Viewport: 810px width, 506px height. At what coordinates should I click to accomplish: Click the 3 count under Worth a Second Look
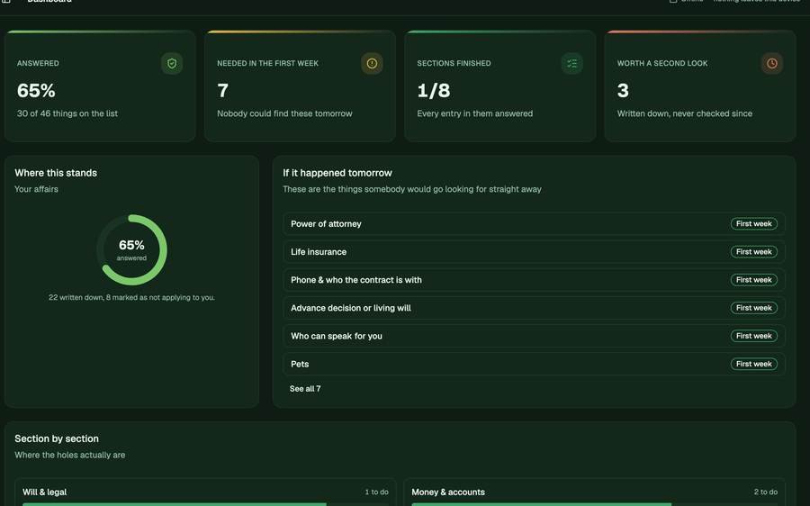(623, 90)
